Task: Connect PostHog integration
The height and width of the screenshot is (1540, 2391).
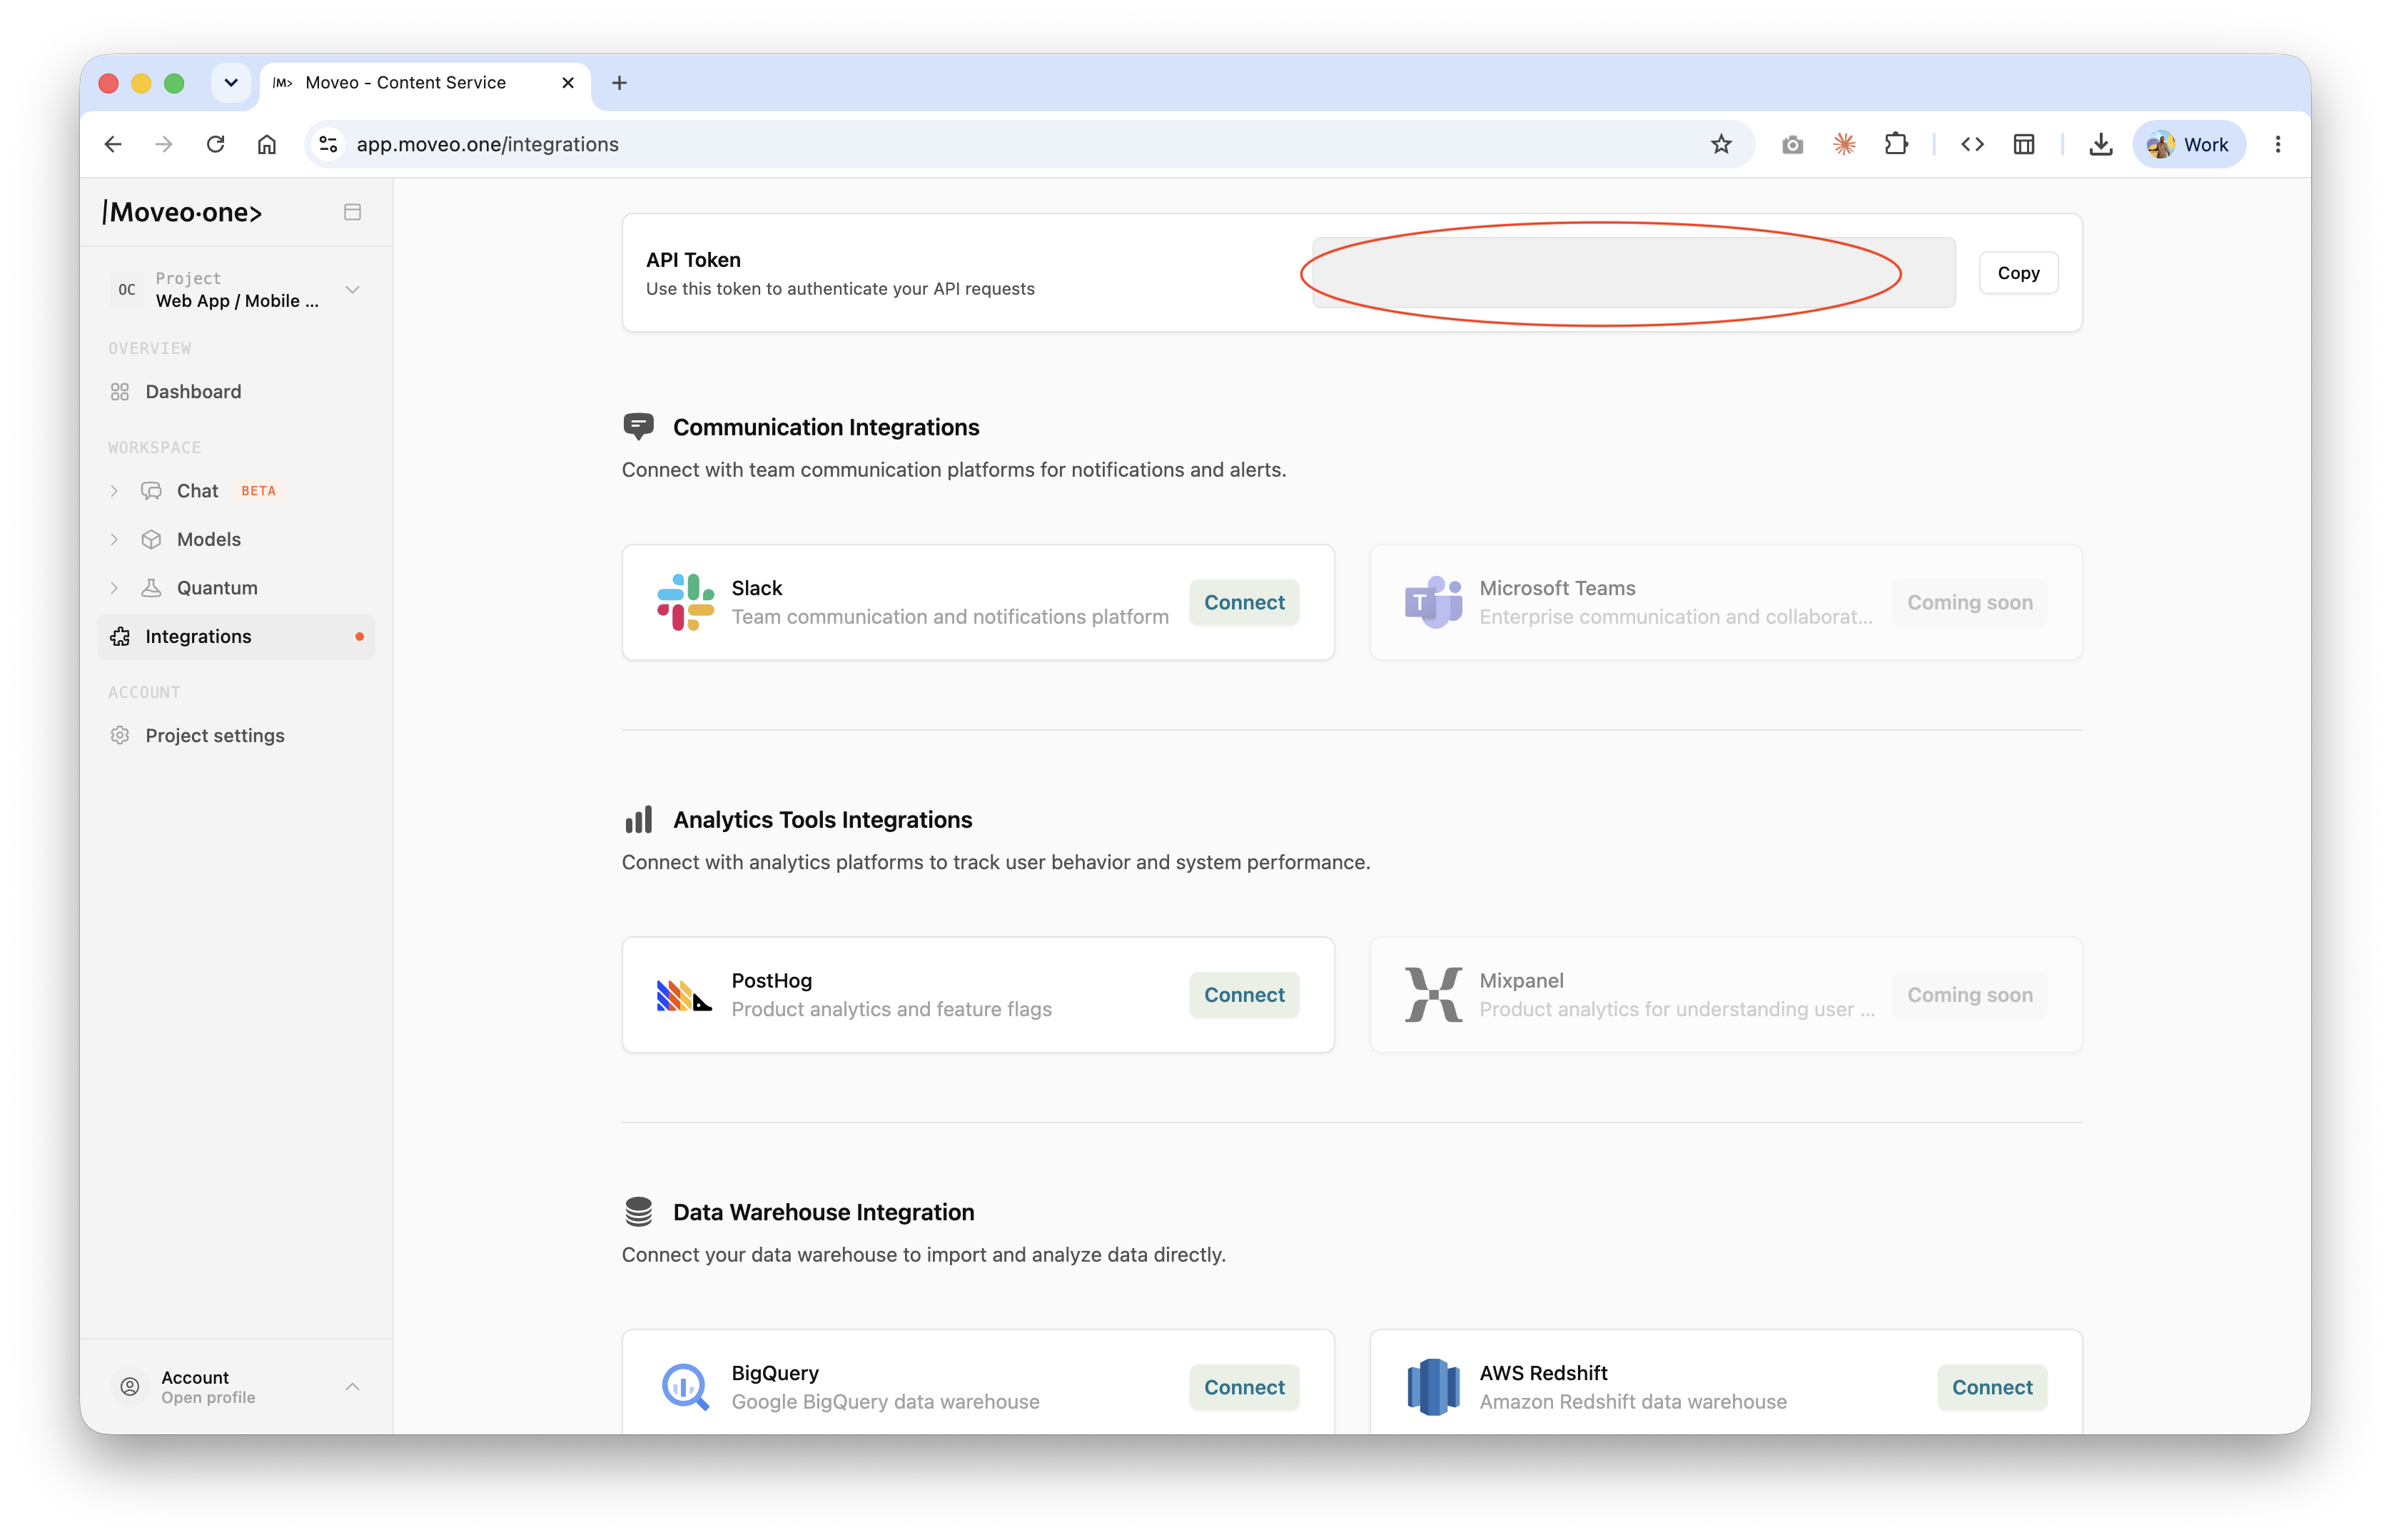Action: click(x=1243, y=995)
